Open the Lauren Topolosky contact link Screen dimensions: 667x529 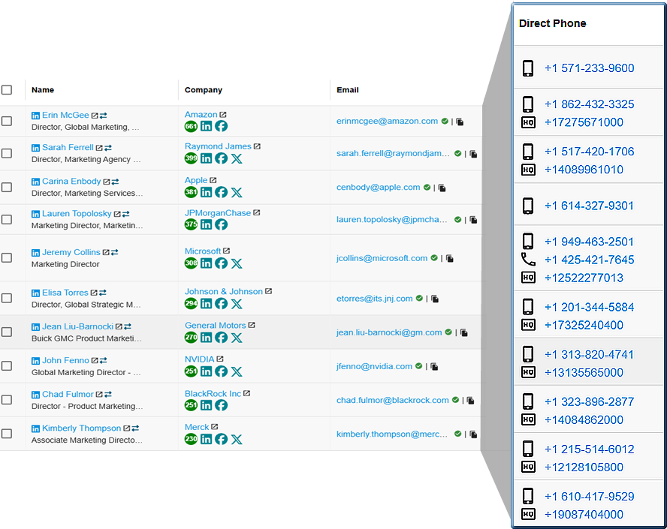(76, 214)
